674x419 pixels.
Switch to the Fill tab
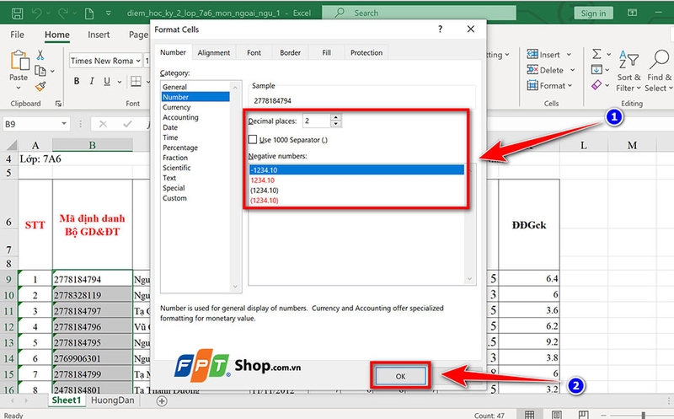tap(326, 52)
